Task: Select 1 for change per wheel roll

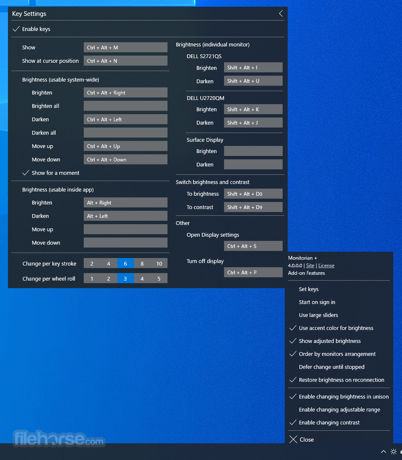Action: click(92, 279)
